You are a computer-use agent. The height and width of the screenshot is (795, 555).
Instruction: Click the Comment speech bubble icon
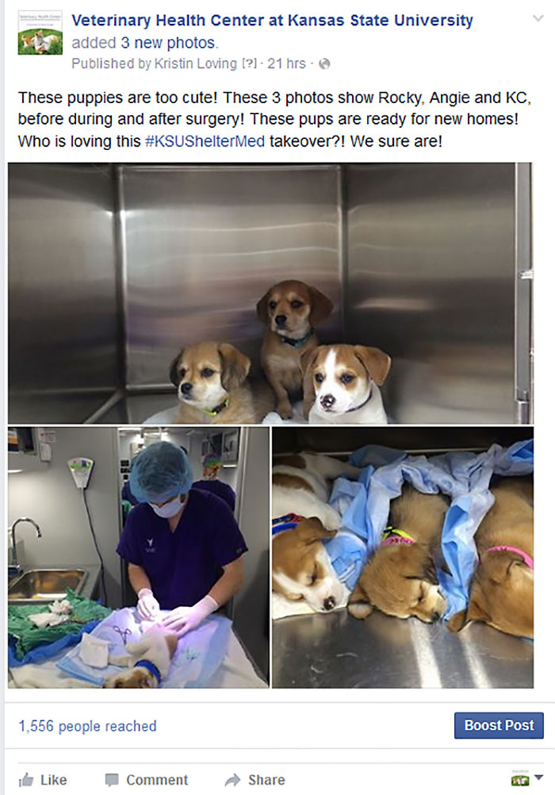pyautogui.click(x=112, y=780)
